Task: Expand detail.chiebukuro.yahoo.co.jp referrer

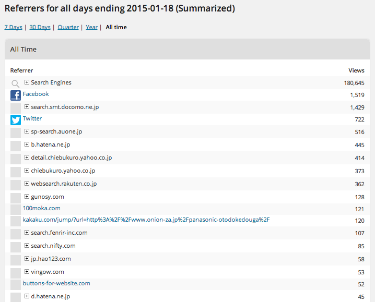Action: (x=27, y=158)
